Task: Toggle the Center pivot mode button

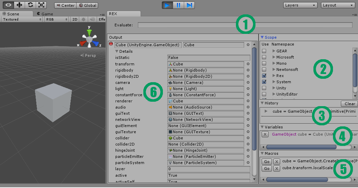Action: pos(65,5)
